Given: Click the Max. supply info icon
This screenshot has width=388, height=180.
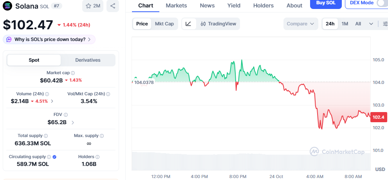Looking at the screenshot, I should click(x=102, y=136).
